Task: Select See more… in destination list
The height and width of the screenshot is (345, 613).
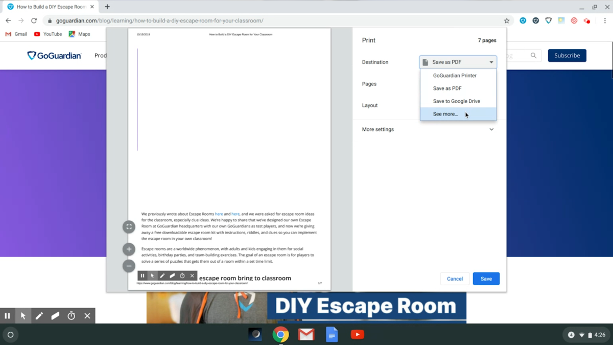Action: pos(458,114)
